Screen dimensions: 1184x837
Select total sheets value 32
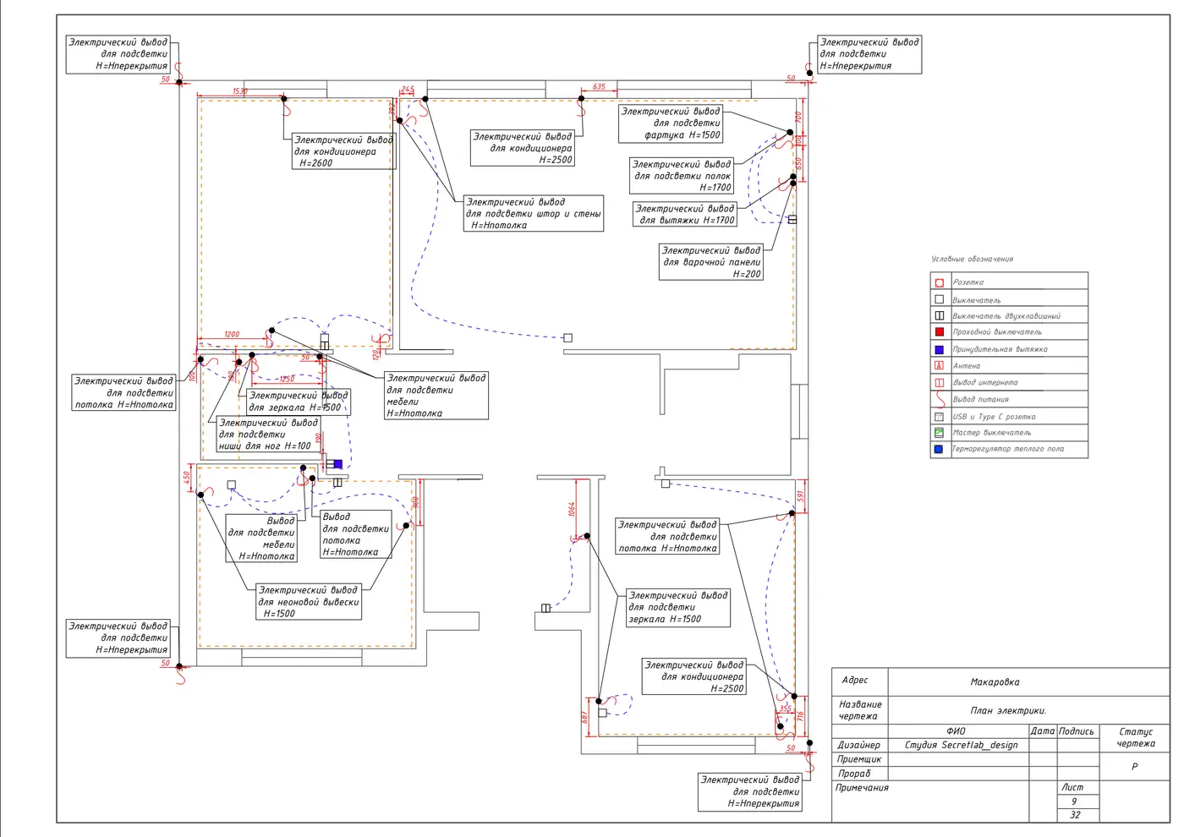point(1075,815)
